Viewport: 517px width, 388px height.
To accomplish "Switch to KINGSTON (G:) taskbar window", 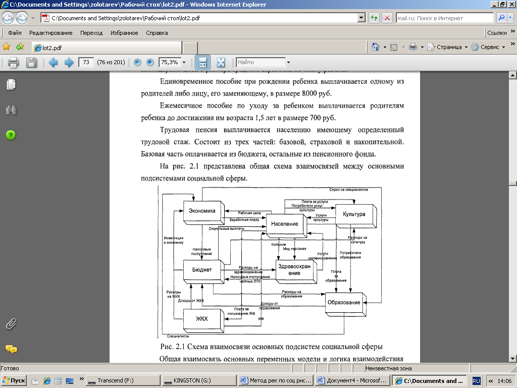I will tap(198, 380).
